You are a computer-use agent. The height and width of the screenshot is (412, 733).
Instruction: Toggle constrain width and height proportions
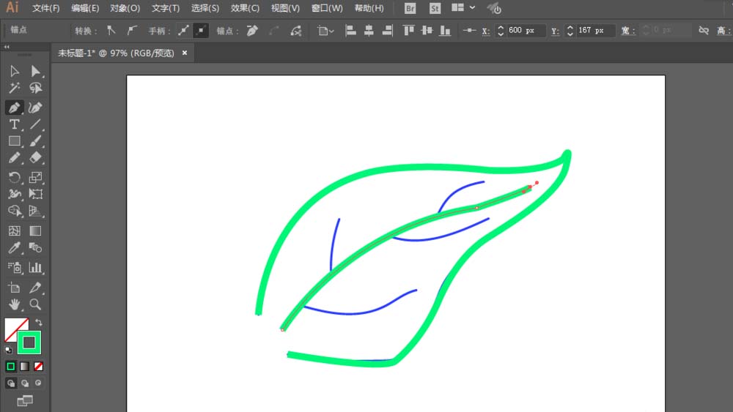(704, 30)
